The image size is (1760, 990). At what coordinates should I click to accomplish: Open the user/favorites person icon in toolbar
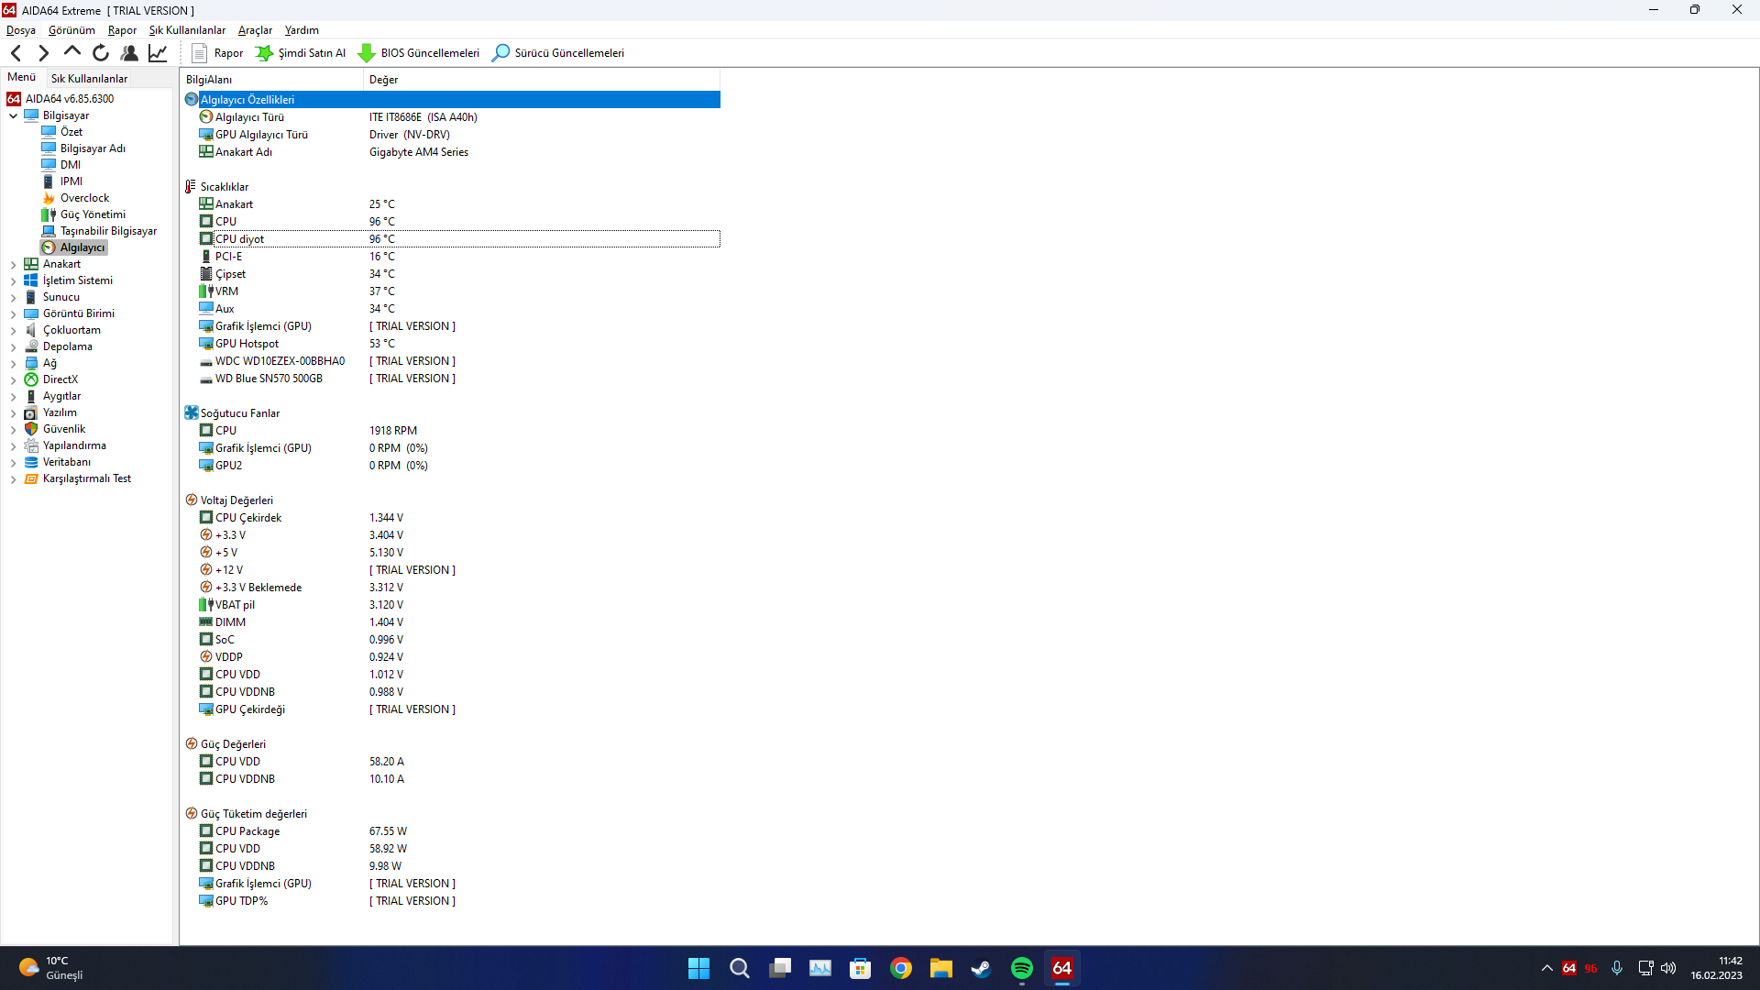pyautogui.click(x=129, y=53)
